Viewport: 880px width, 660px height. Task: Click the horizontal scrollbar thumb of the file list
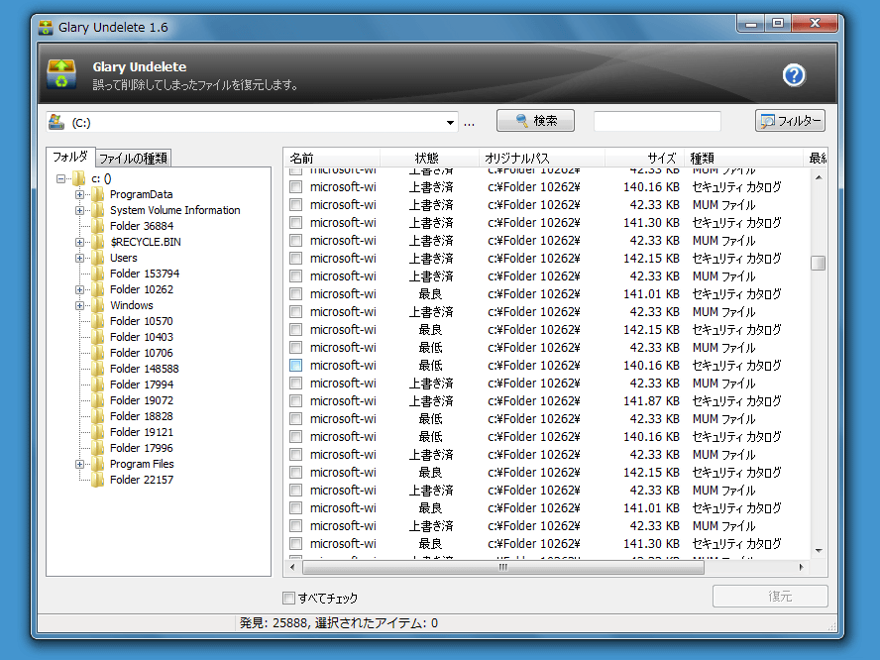tap(502, 568)
